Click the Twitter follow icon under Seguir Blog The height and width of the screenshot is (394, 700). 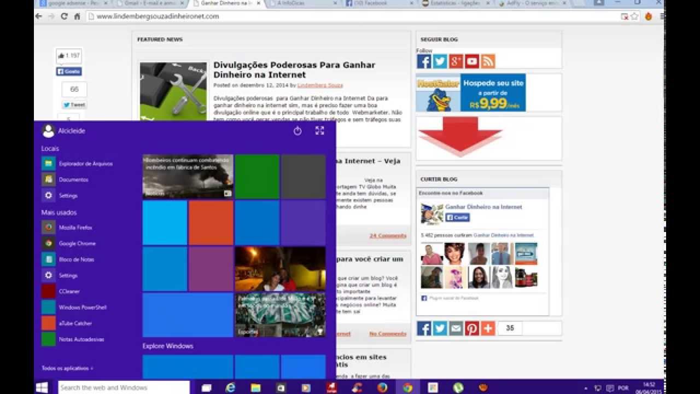[x=440, y=61]
